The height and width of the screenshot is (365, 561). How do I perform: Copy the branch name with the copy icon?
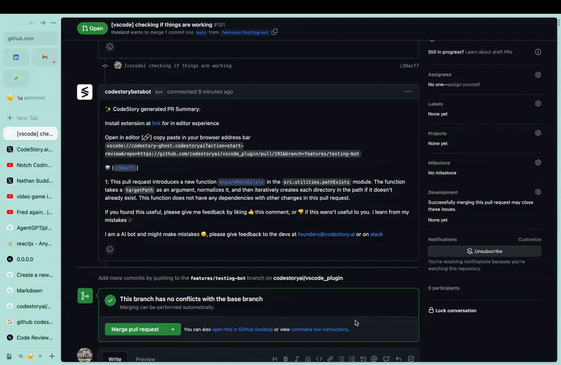(x=274, y=32)
